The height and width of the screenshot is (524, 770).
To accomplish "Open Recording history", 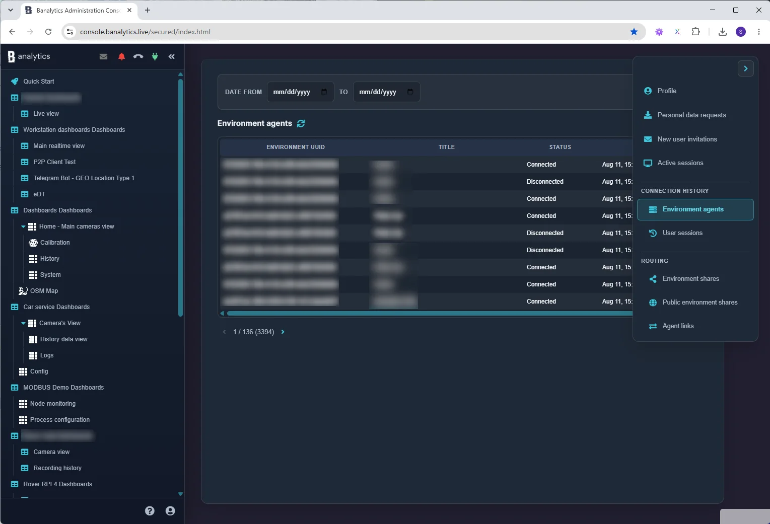I will tap(57, 468).
